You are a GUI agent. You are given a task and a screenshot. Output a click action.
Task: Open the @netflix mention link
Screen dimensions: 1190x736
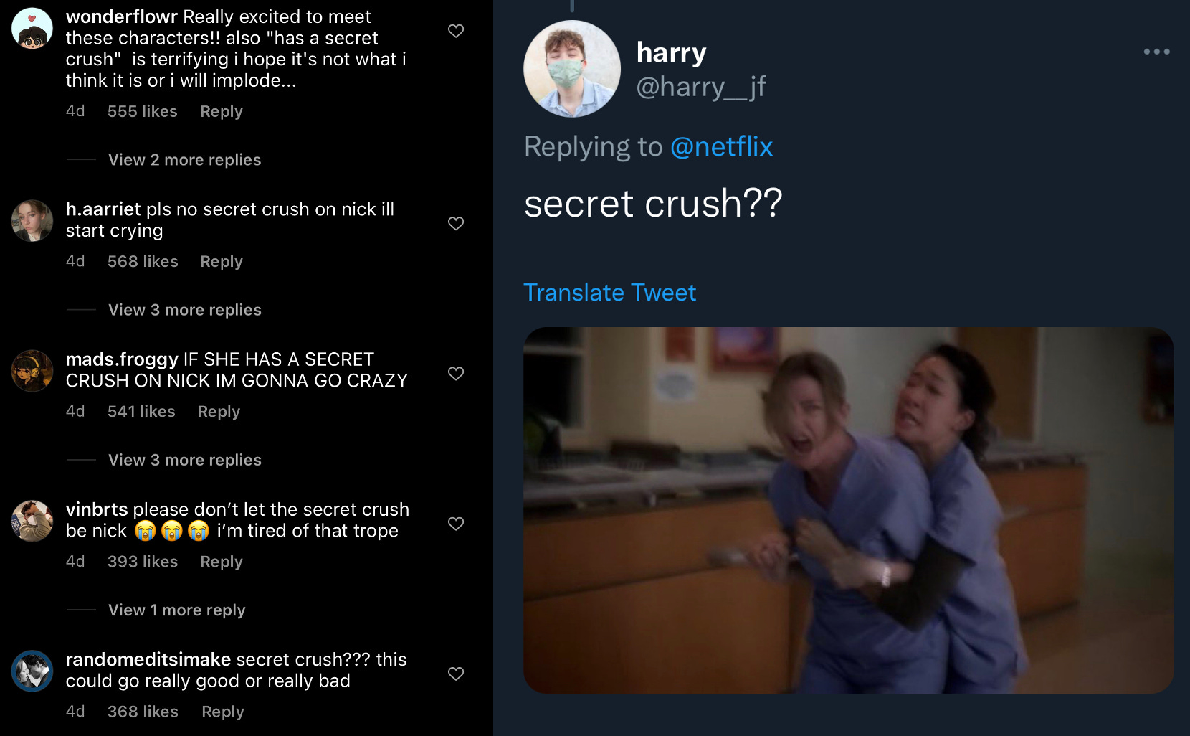[x=721, y=146]
